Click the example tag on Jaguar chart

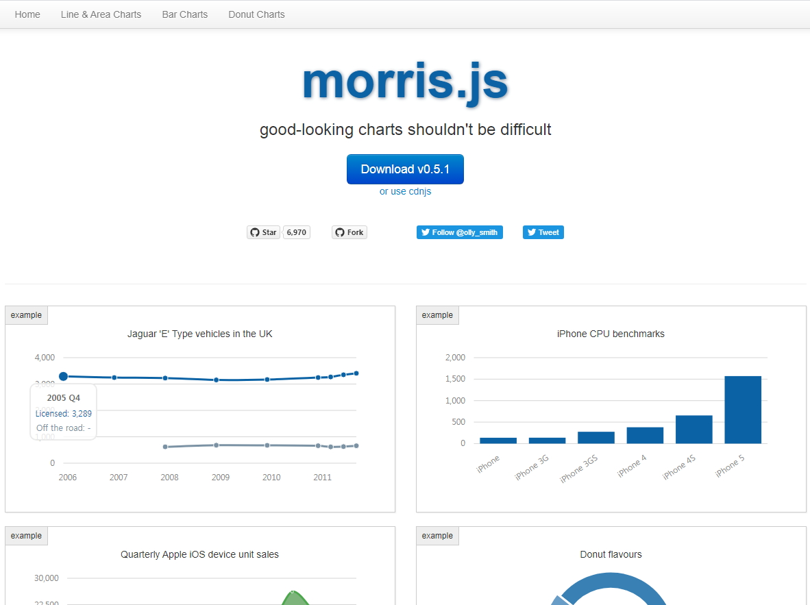(26, 315)
